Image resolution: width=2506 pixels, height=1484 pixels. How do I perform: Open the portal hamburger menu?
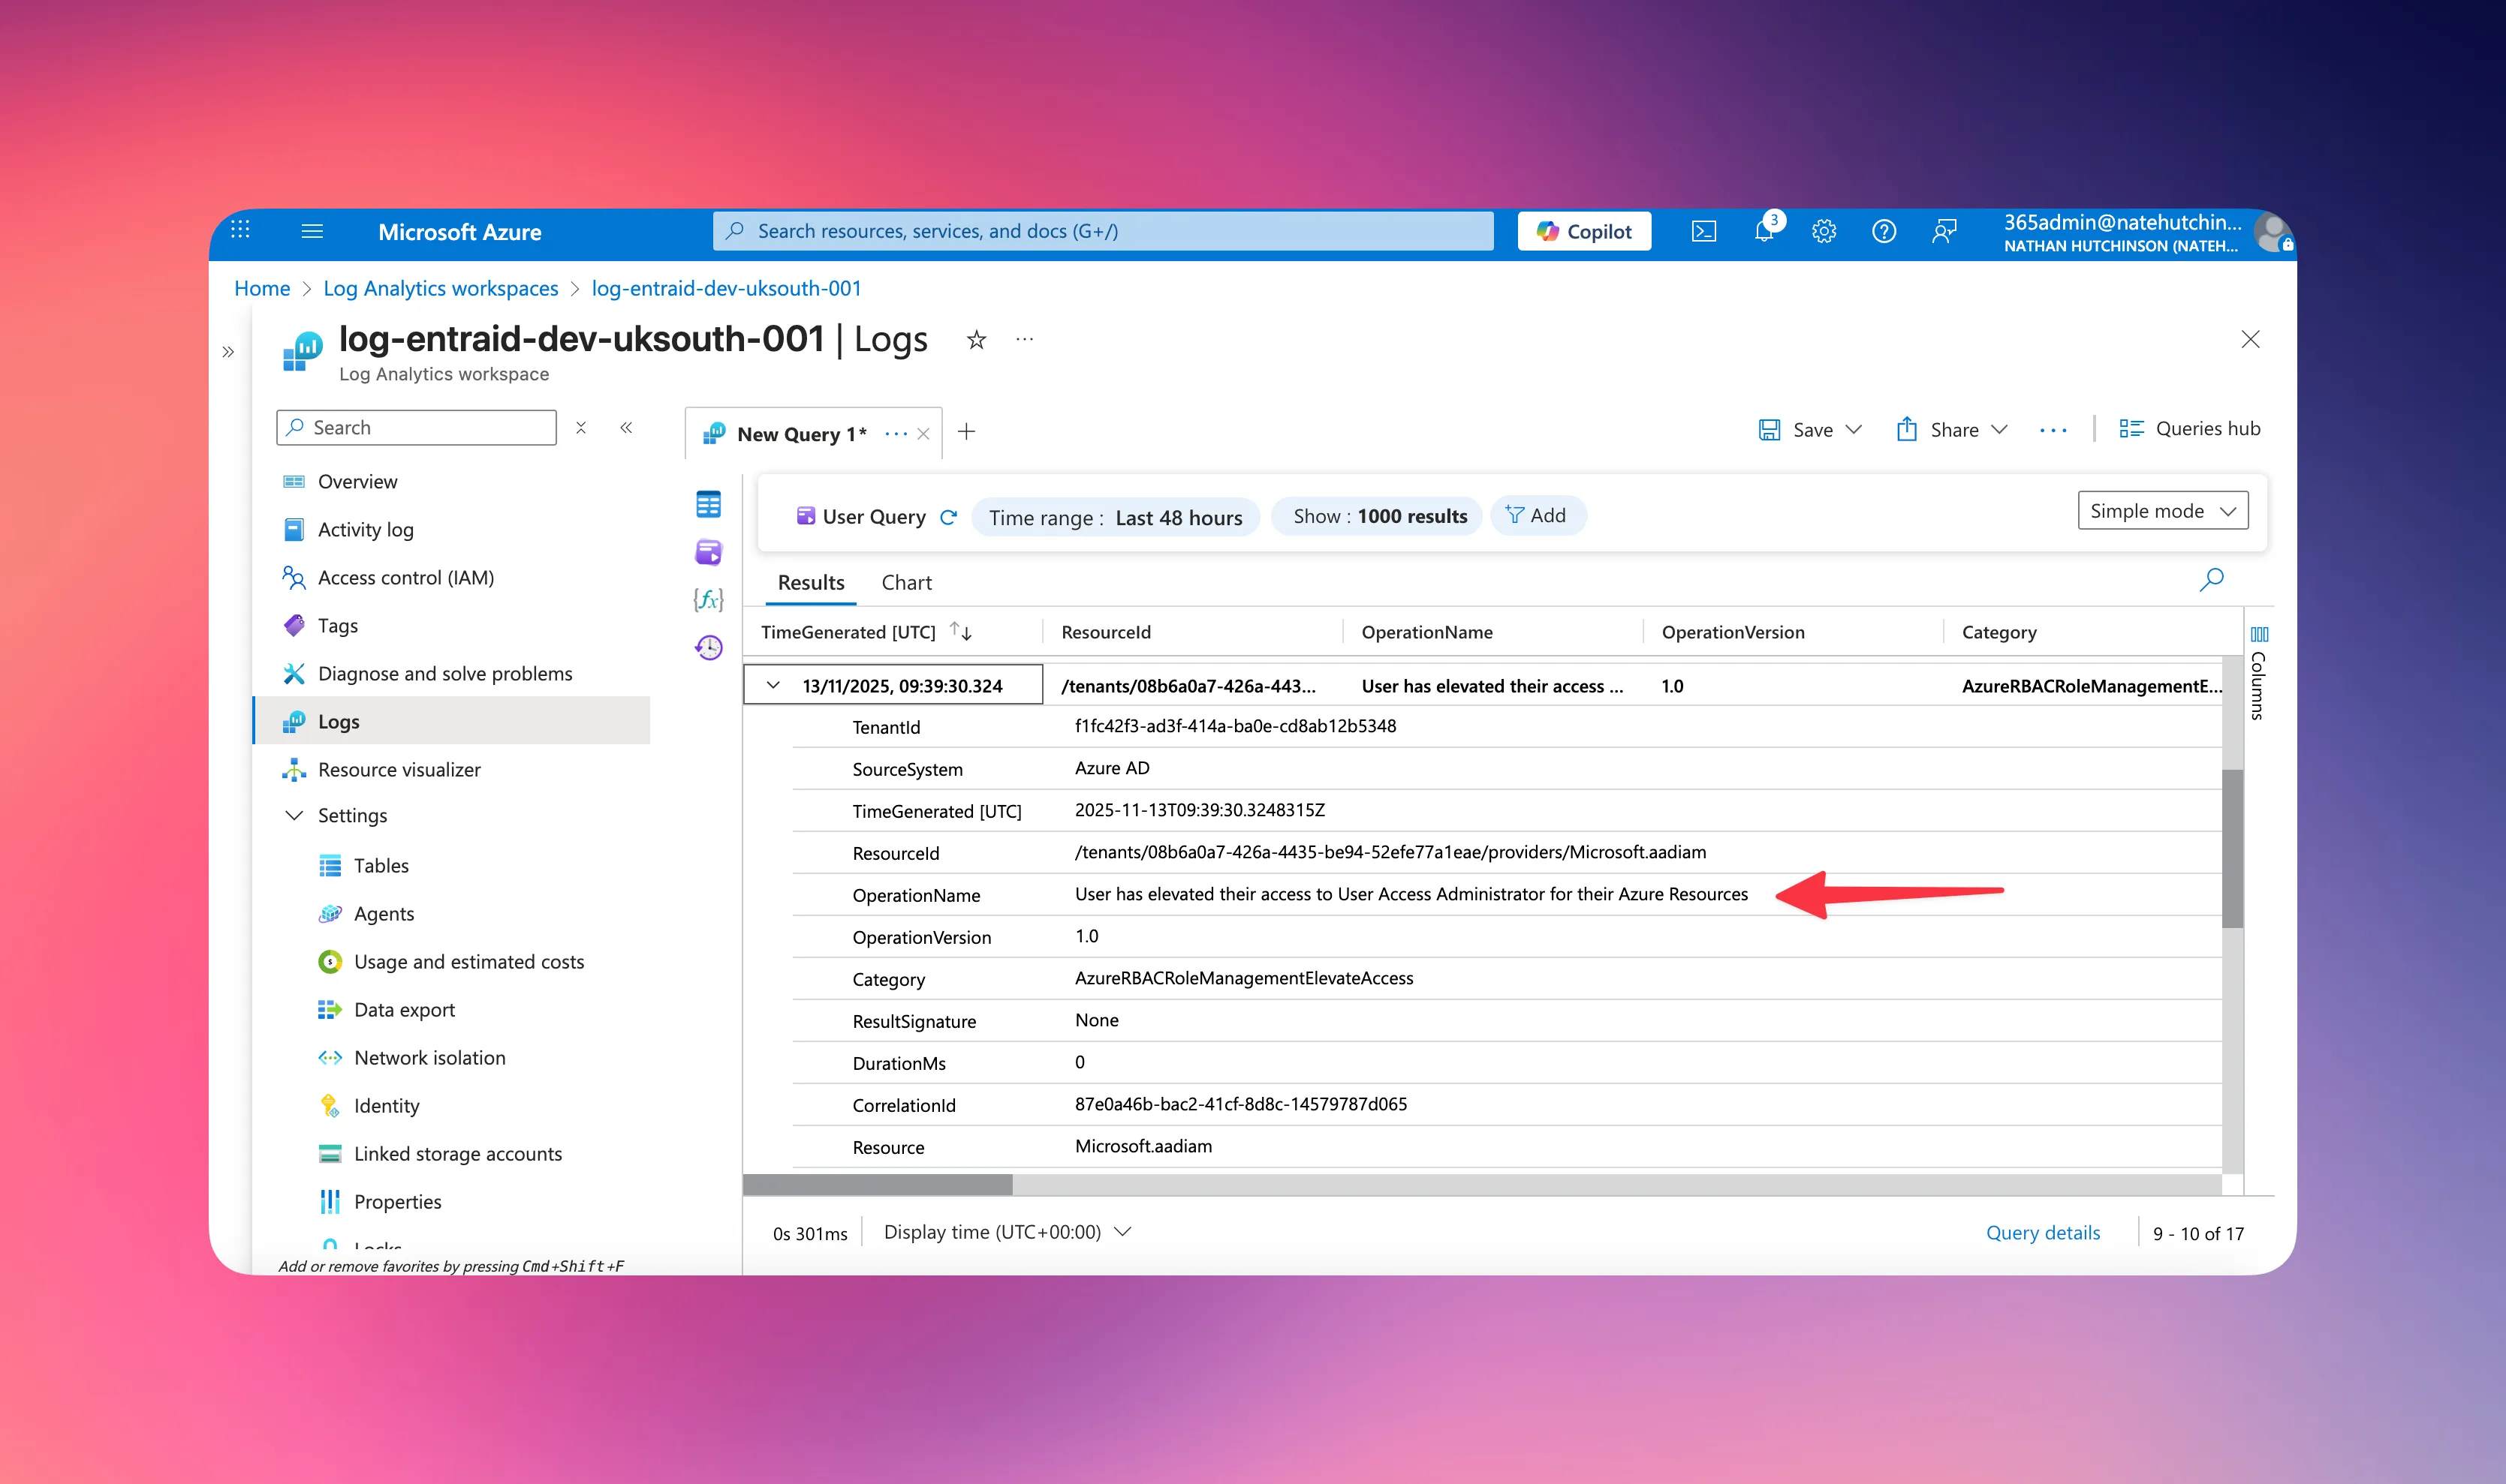[312, 231]
